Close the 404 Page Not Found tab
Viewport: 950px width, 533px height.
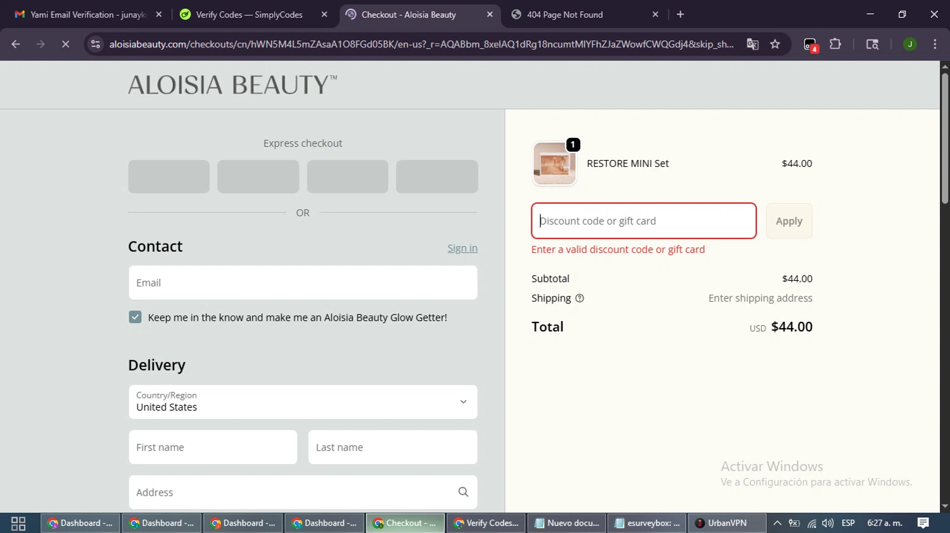[x=655, y=15]
